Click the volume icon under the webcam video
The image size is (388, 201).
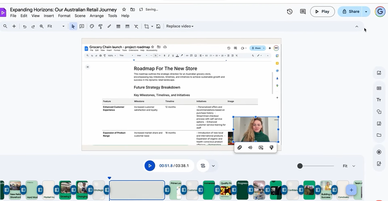[250, 148]
